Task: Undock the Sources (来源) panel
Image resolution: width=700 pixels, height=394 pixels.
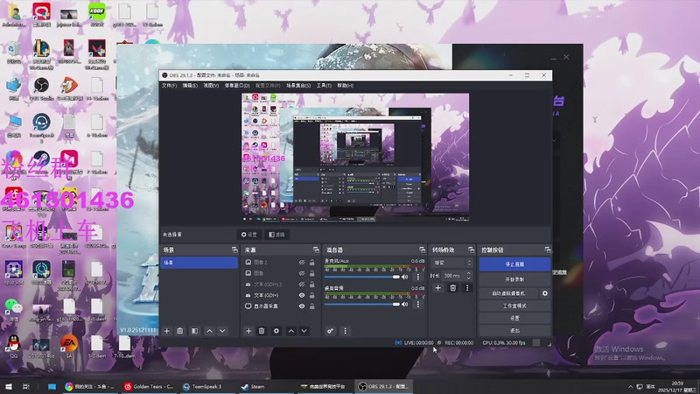Action: point(316,250)
